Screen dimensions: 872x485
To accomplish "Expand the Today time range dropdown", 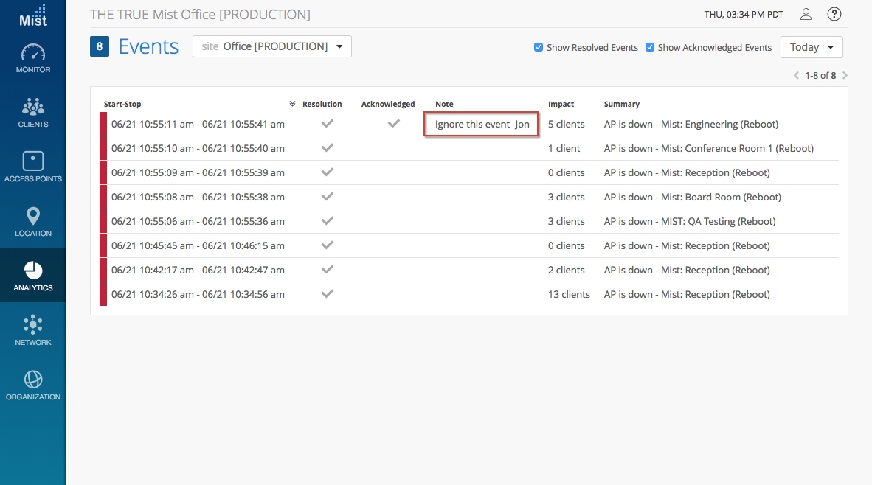I will [x=812, y=47].
